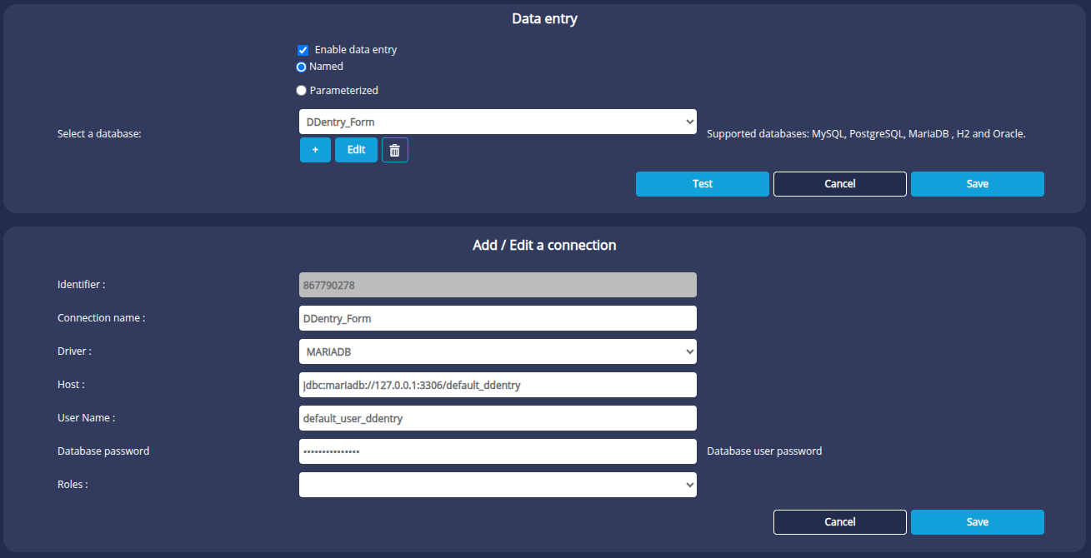Screen dimensions: 1091x558
Task: Open the Driver dropdown showing MARIADB
Action: point(497,351)
